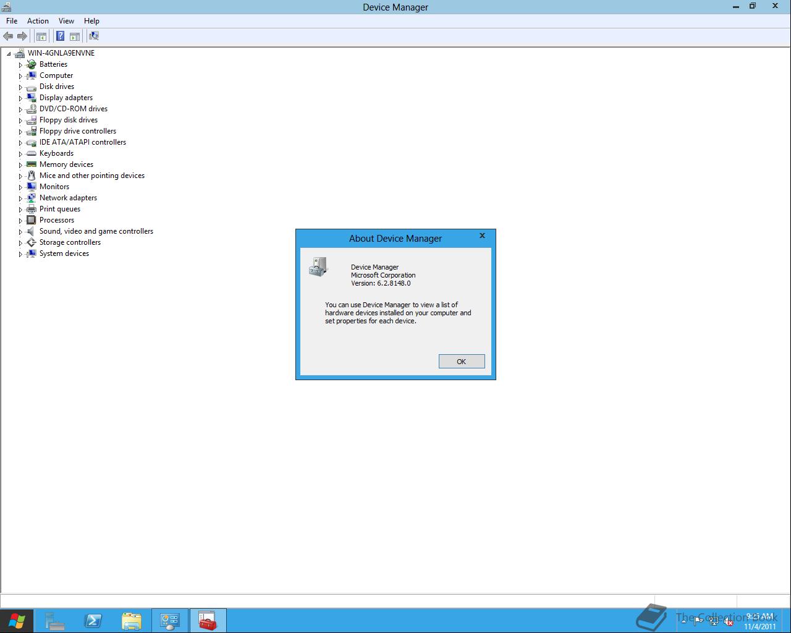Click the Back arrow in the toolbar
791x633 pixels.
[8, 36]
